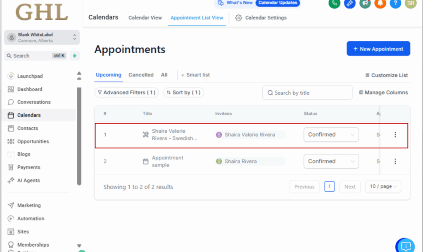The image size is (423, 252).
Task: Expand Status dropdown for Appointment sample
Action: [x=331, y=162]
